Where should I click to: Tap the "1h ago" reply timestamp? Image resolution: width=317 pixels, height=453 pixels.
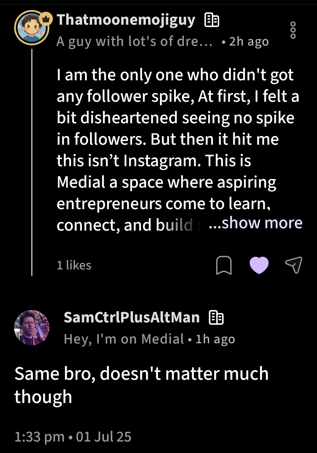[215, 339]
